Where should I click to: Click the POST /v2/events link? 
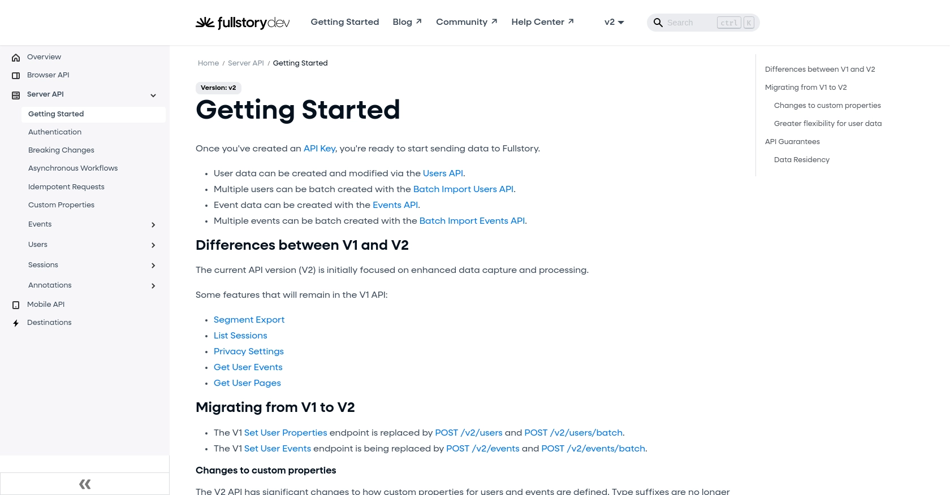483,449
